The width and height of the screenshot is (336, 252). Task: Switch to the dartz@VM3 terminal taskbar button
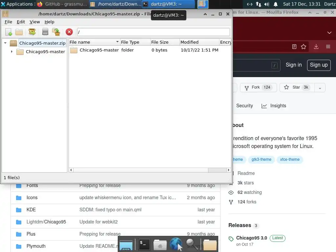coord(168,4)
